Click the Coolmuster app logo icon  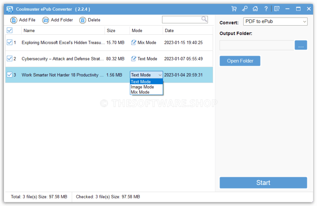[10, 9]
